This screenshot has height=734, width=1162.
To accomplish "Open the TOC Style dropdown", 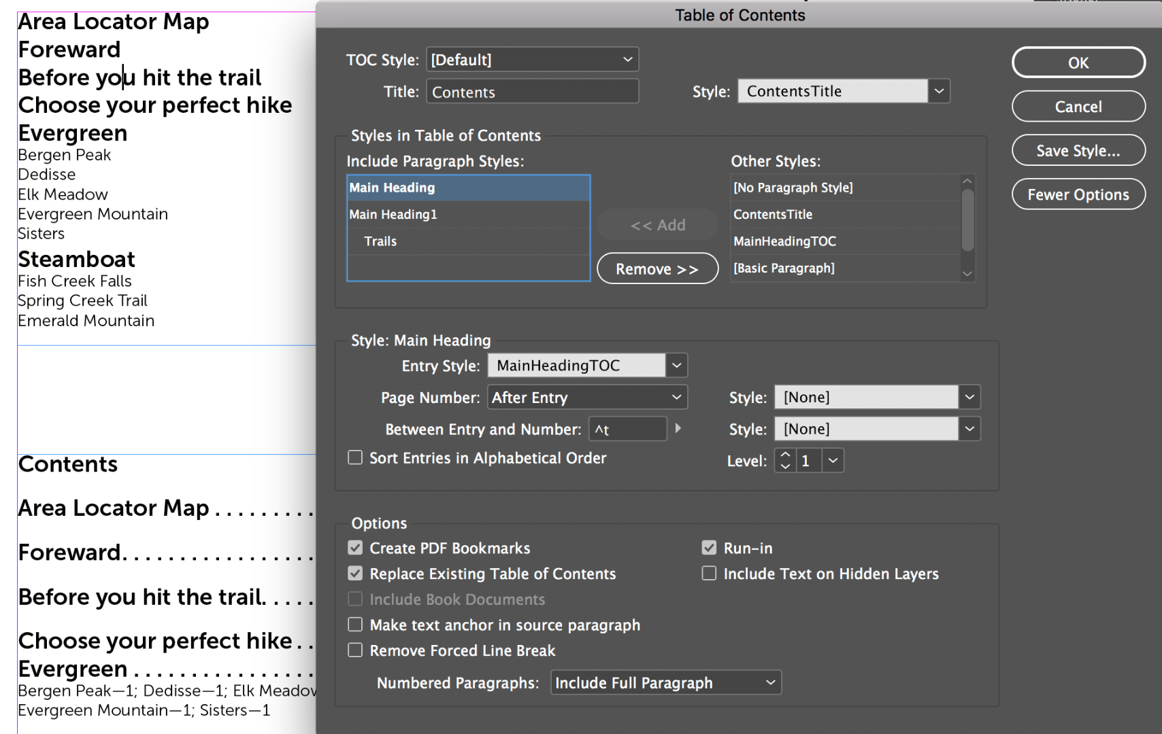I will [x=532, y=60].
